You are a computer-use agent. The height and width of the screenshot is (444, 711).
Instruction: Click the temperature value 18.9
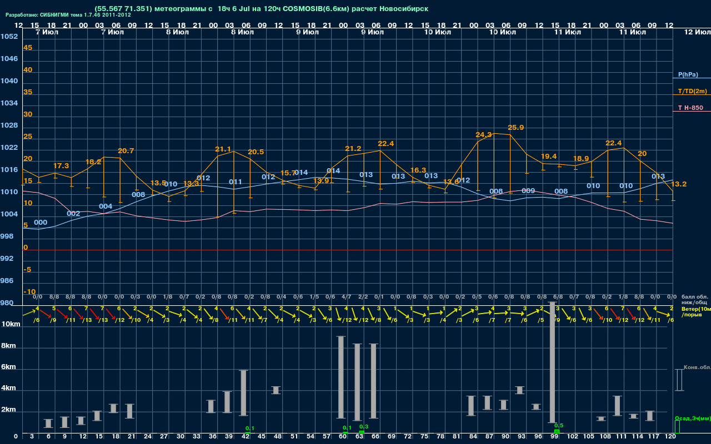pos(581,159)
